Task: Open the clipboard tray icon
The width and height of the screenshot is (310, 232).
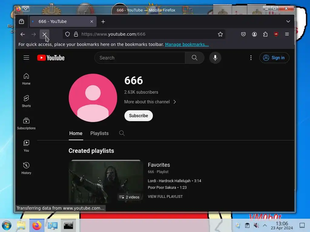Action: coord(247,225)
